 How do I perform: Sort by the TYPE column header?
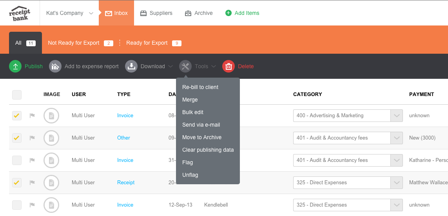tap(124, 94)
